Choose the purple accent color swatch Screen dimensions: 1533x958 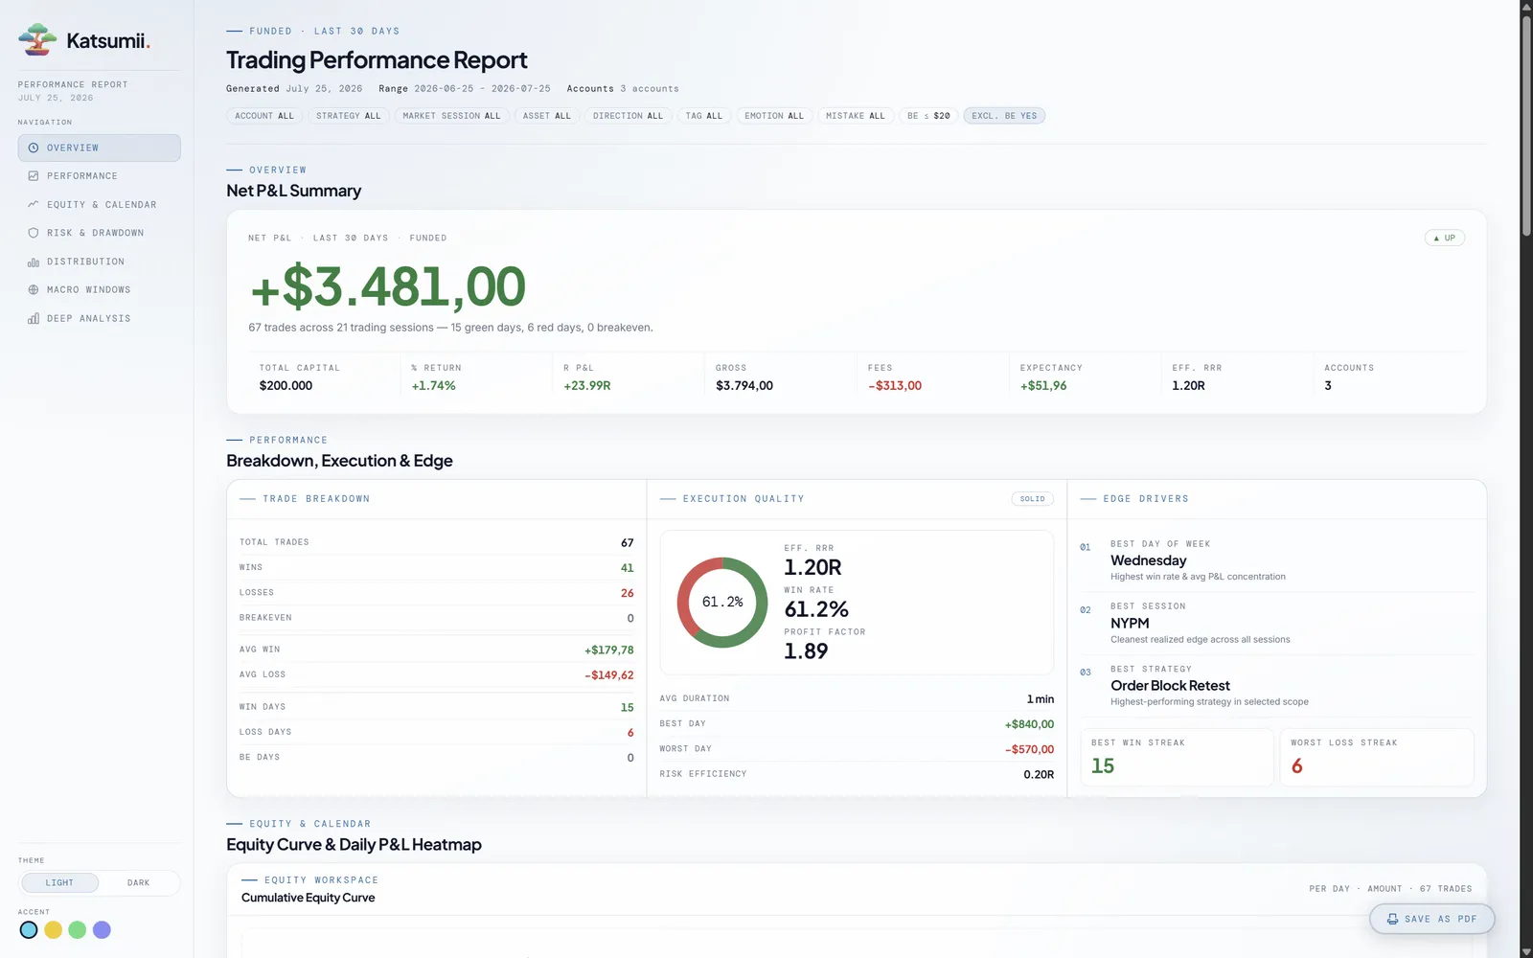102,930
